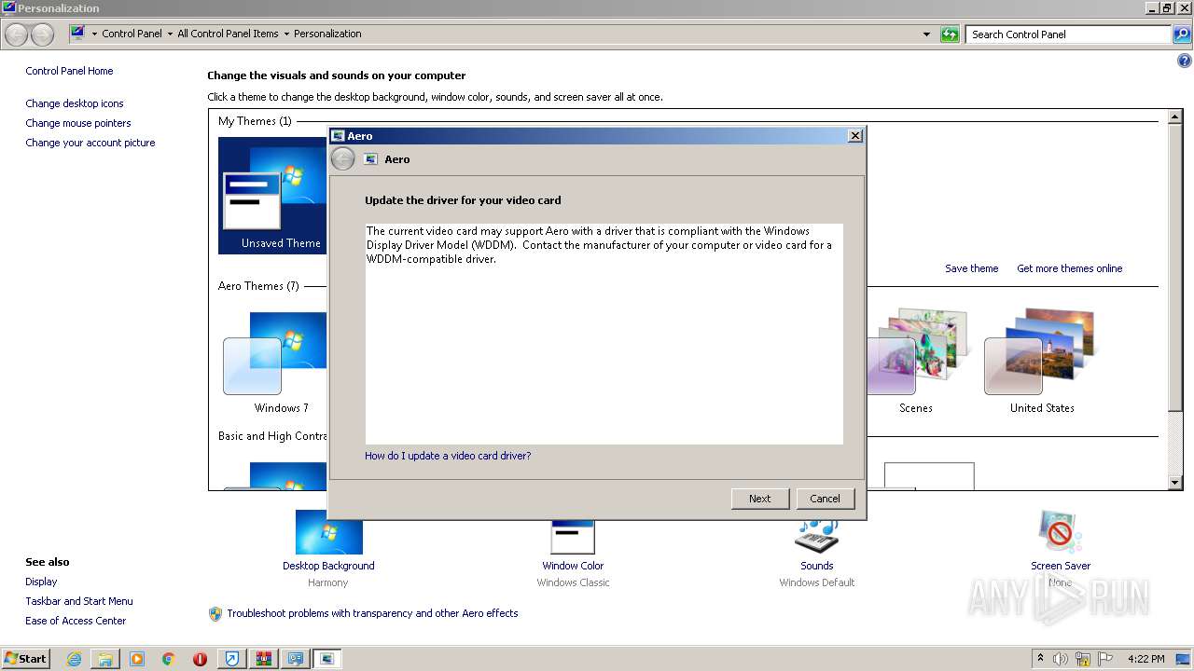Open Window Color settings icon

pos(573,537)
